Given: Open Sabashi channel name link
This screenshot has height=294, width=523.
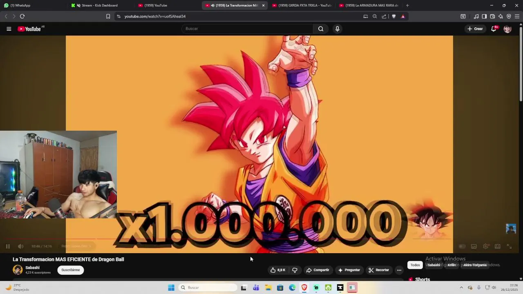Looking at the screenshot, I should coord(33,267).
